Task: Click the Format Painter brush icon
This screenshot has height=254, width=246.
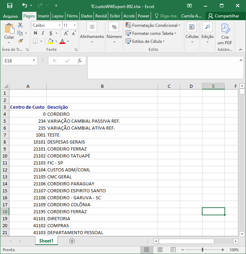Action: (21, 41)
